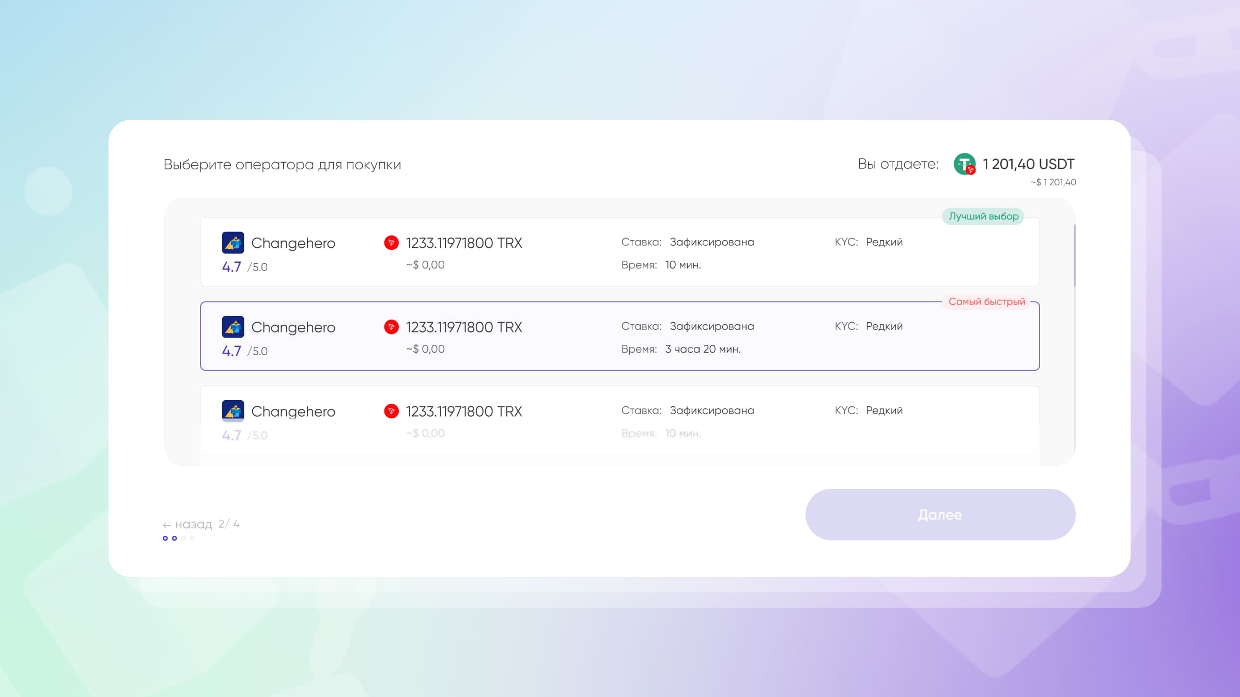
Task: Click Changehero name in the Лучший выбор card
Action: (x=293, y=243)
